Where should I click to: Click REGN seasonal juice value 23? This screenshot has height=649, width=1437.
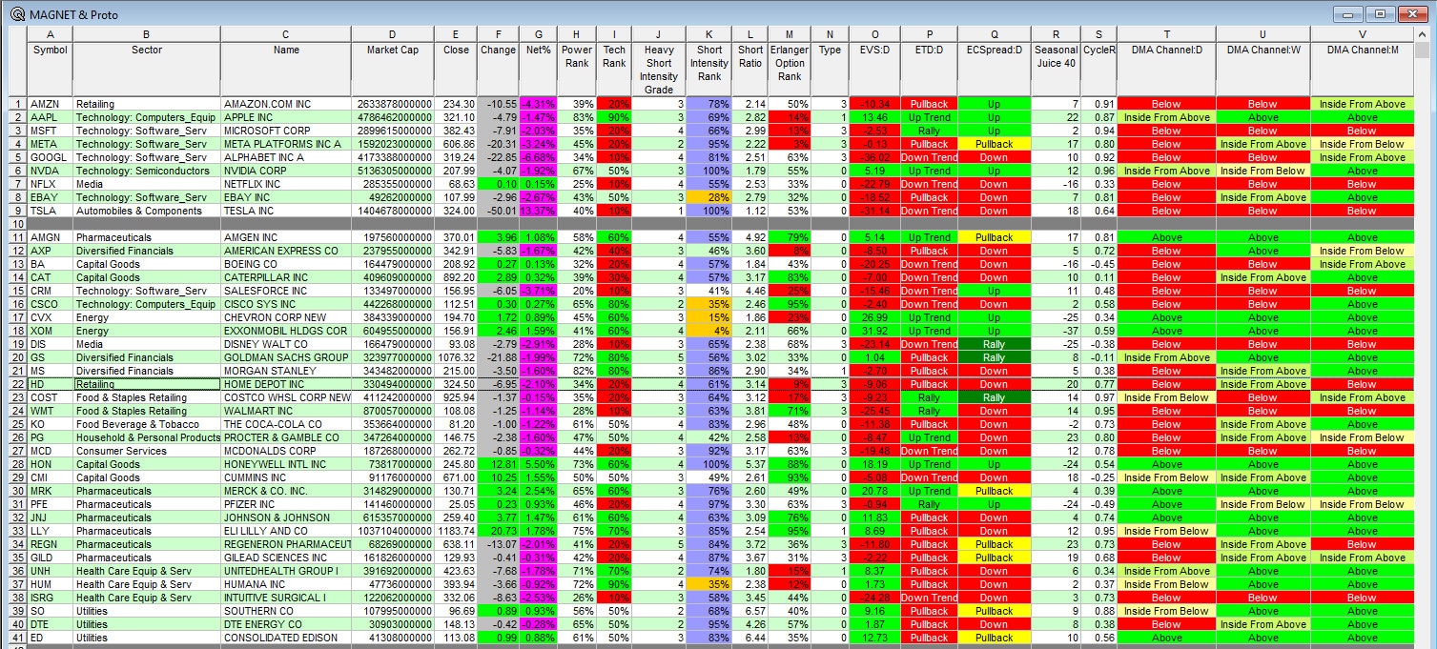tap(1057, 544)
